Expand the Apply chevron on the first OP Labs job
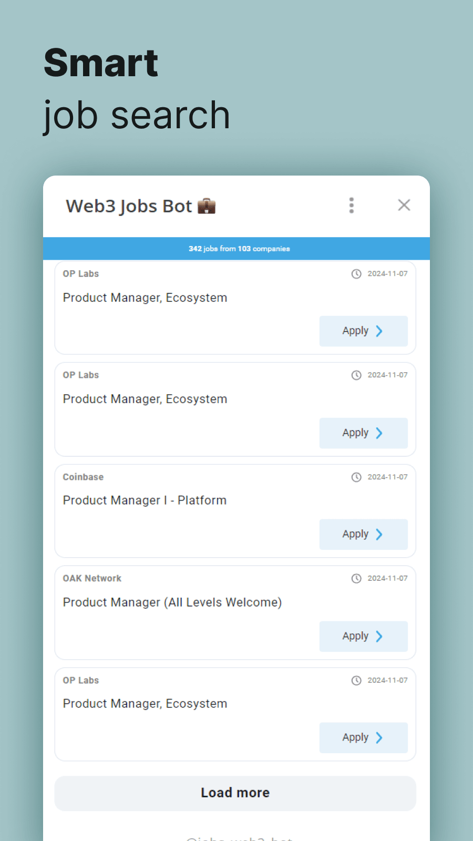 pyautogui.click(x=379, y=331)
